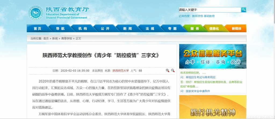Open the 公开 navigation tab
275x119 pixels.
(105, 29)
